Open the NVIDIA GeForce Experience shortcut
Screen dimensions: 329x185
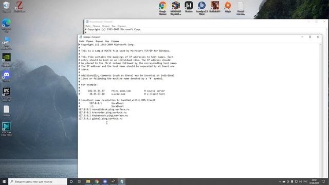7,60
